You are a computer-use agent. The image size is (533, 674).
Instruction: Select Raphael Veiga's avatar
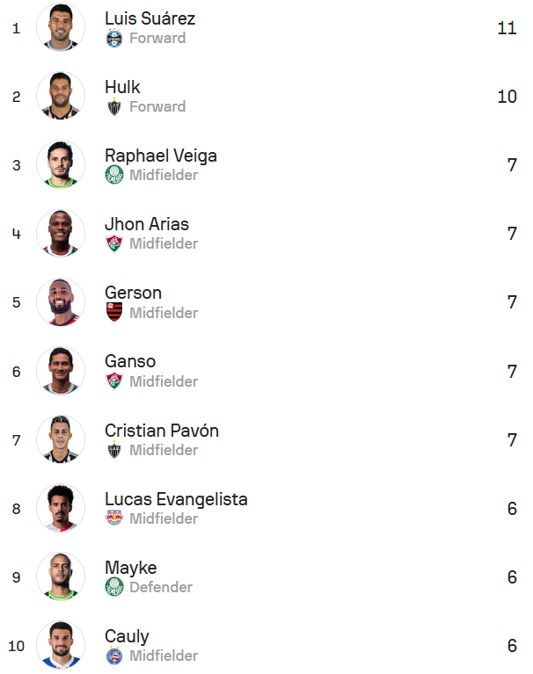(61, 164)
